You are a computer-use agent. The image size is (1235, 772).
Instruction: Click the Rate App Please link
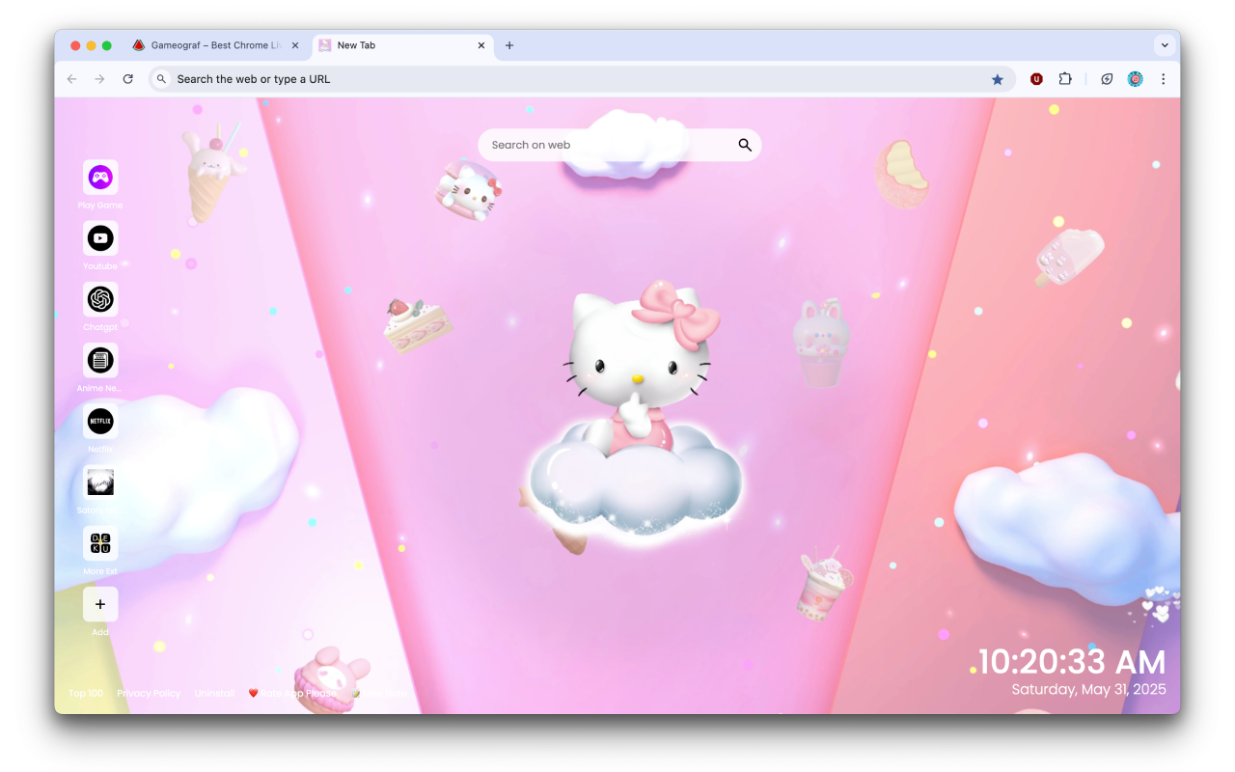click(292, 693)
